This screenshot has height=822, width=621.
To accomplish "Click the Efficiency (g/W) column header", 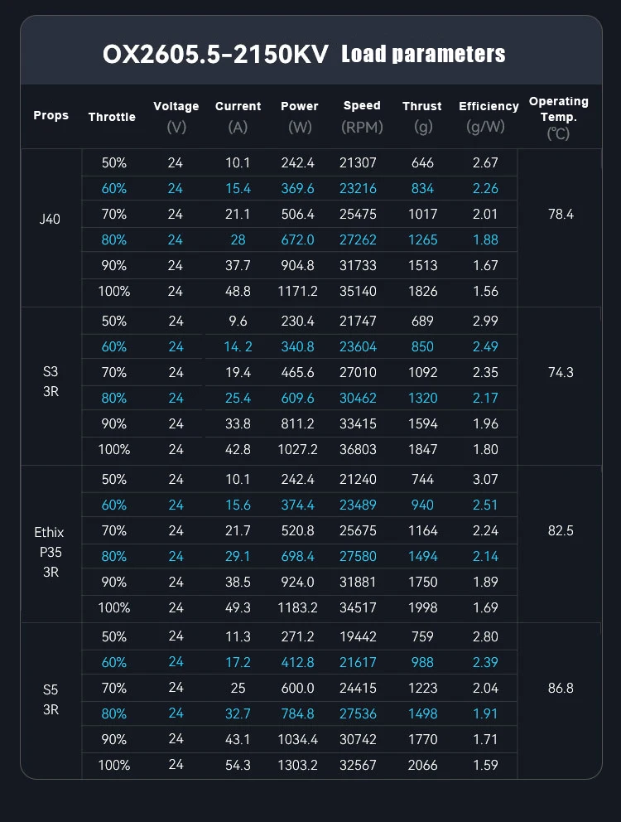I will point(489,116).
